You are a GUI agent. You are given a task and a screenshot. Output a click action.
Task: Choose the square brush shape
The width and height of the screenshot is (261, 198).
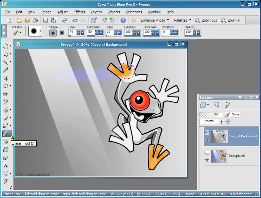(62, 33)
